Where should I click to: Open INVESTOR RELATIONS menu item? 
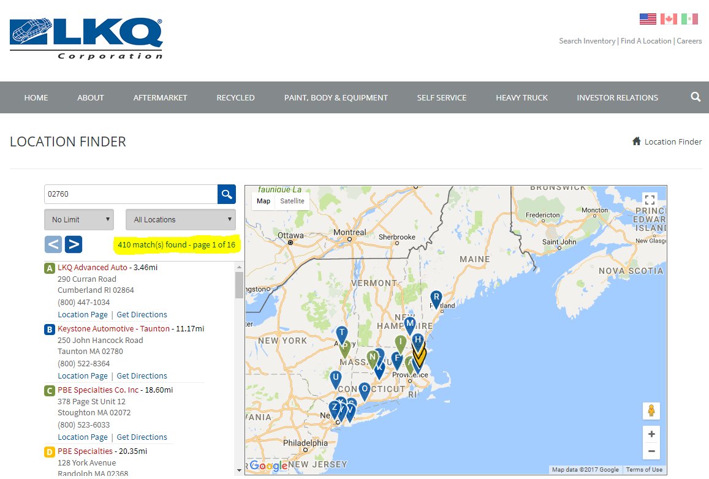617,97
